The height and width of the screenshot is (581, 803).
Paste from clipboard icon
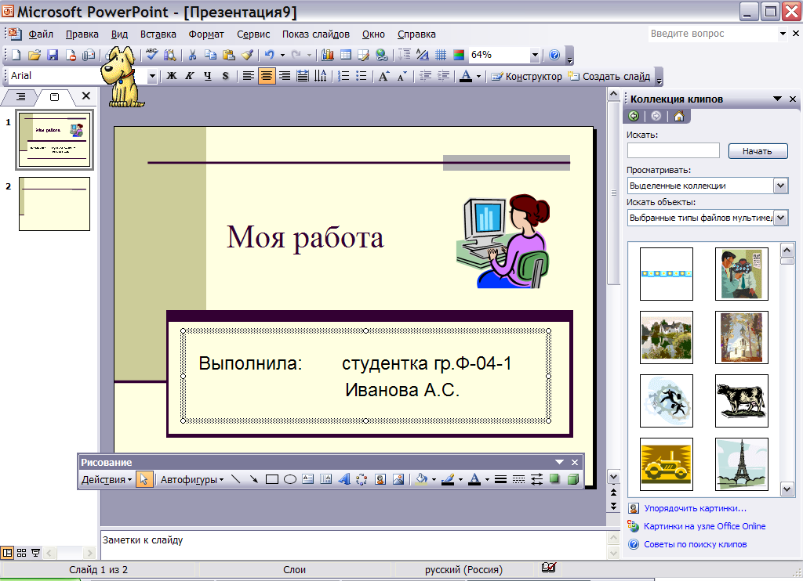[x=228, y=55]
